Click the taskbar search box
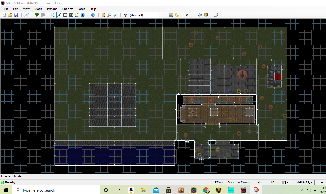Image resolution: width=326 pixels, height=194 pixels. pos(56,190)
